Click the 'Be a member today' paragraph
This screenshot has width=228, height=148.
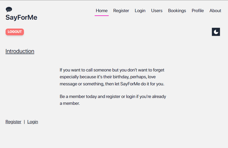(113, 100)
